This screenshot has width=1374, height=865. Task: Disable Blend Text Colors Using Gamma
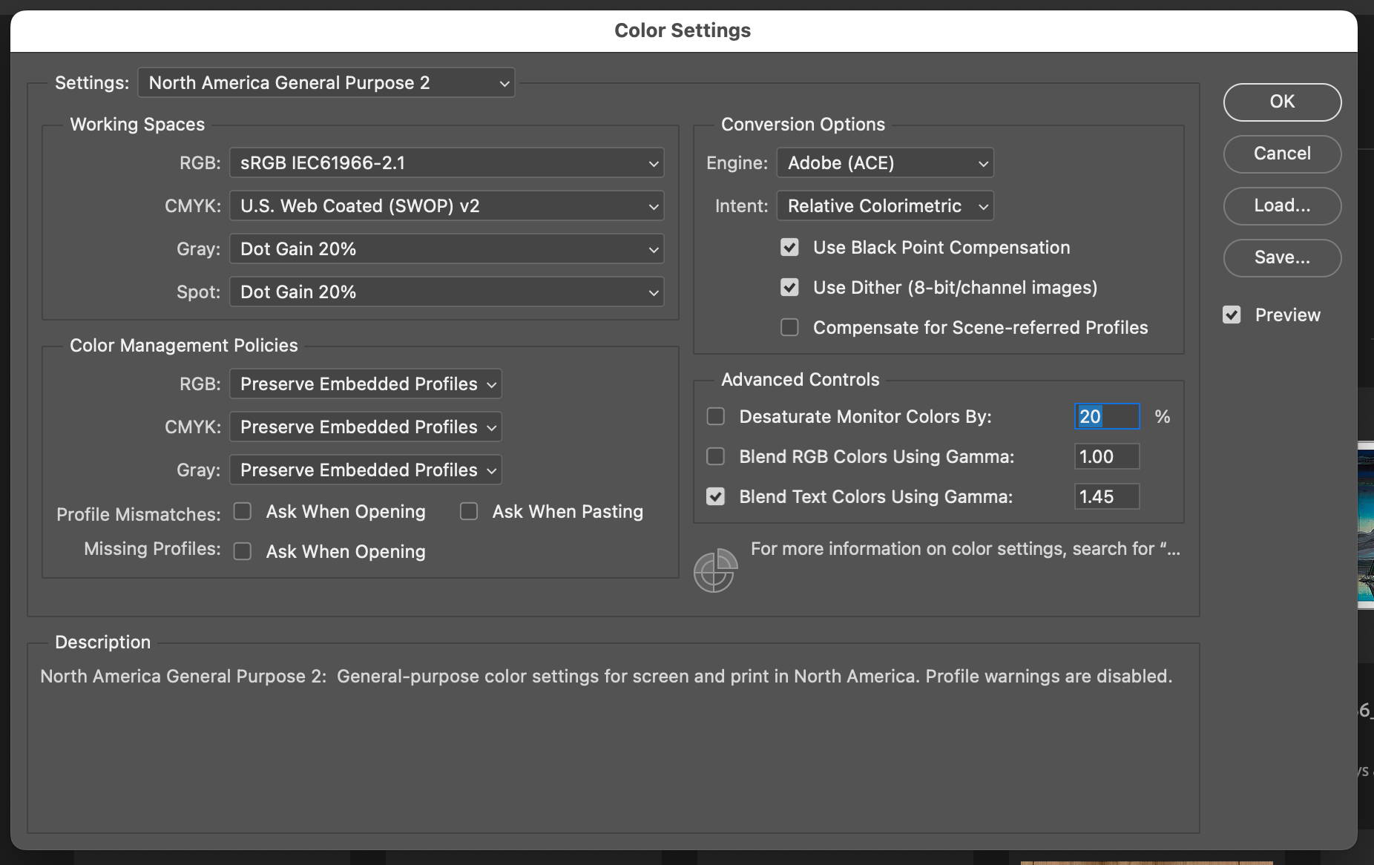[715, 497]
